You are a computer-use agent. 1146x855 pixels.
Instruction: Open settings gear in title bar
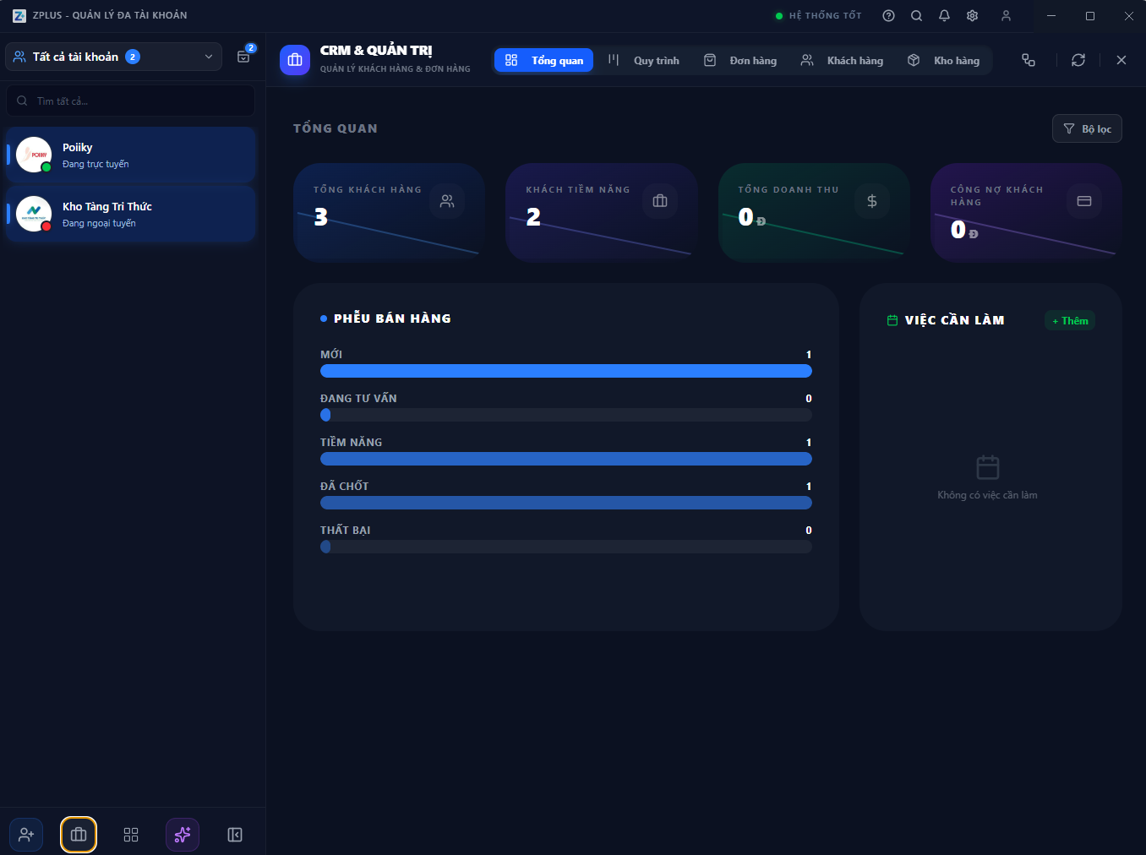point(972,15)
